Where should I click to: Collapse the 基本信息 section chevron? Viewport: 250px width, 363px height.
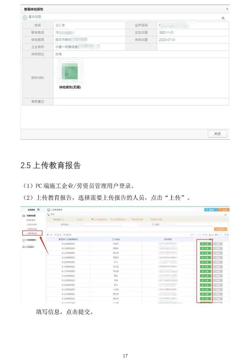pos(223,18)
